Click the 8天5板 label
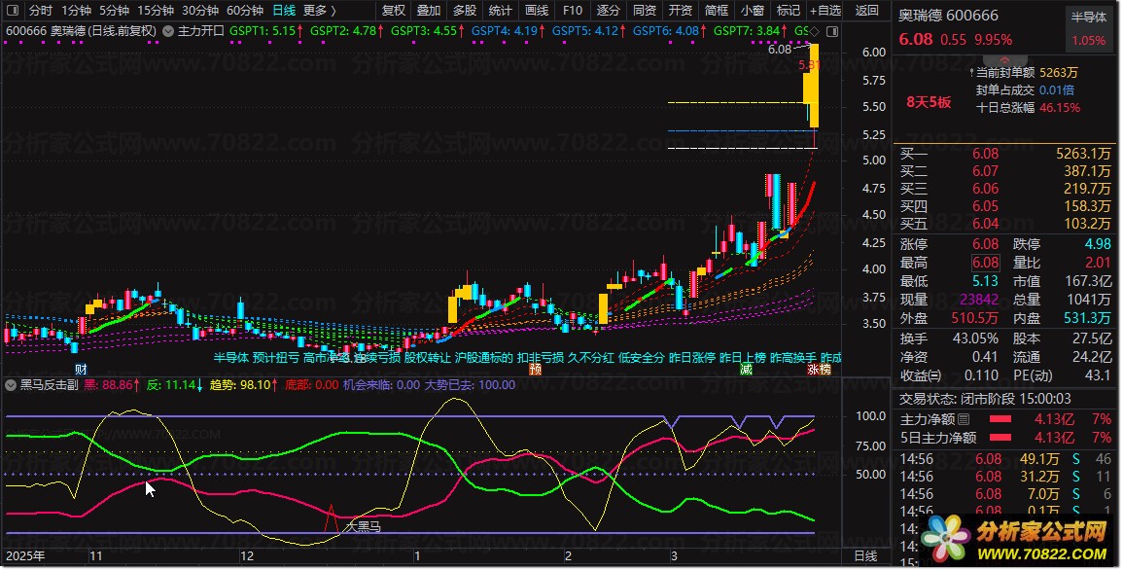This screenshot has width=1123, height=570. pos(929,102)
